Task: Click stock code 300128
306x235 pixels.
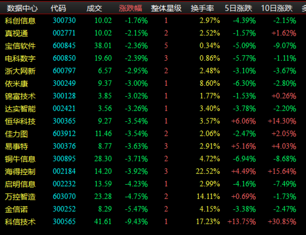Action: pos(64,96)
